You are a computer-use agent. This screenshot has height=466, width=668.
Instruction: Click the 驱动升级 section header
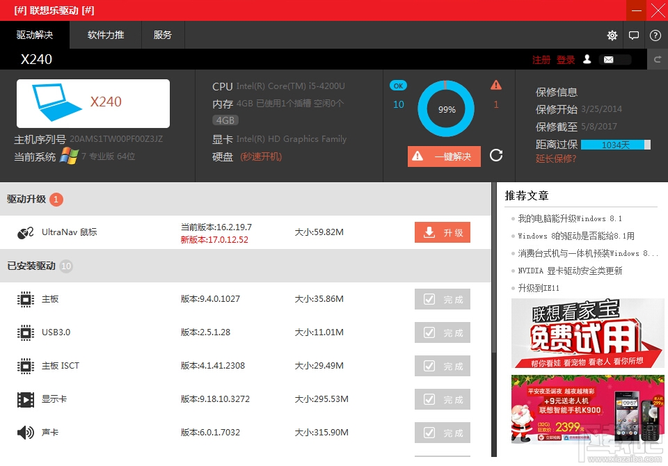click(246, 199)
